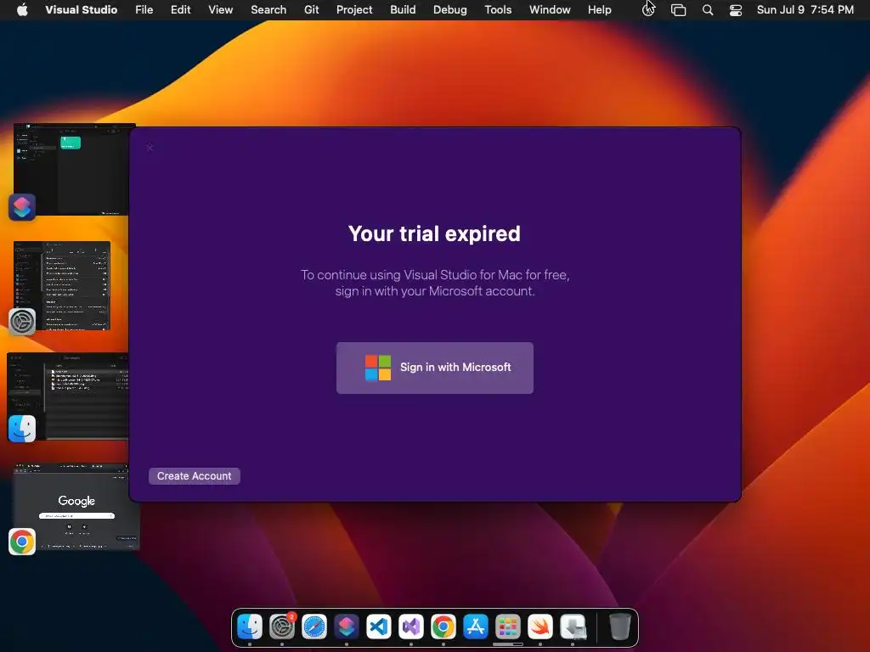Open the Project menu
Image resolution: width=870 pixels, height=652 pixels.
pos(354,9)
